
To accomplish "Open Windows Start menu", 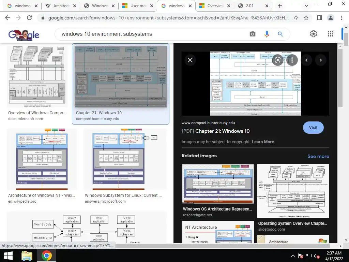I will 8,256.
